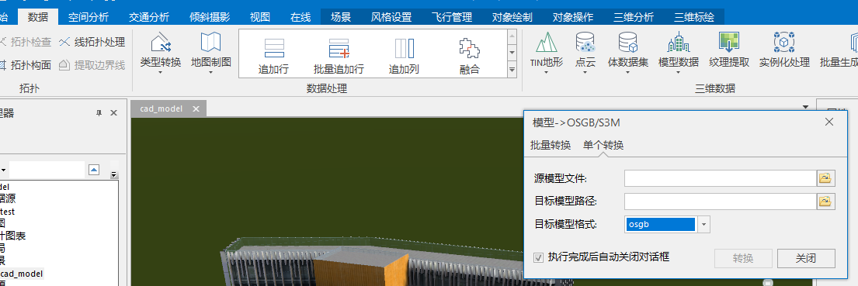Open the 模型数据 model data tool
858x286 pixels.
678,50
